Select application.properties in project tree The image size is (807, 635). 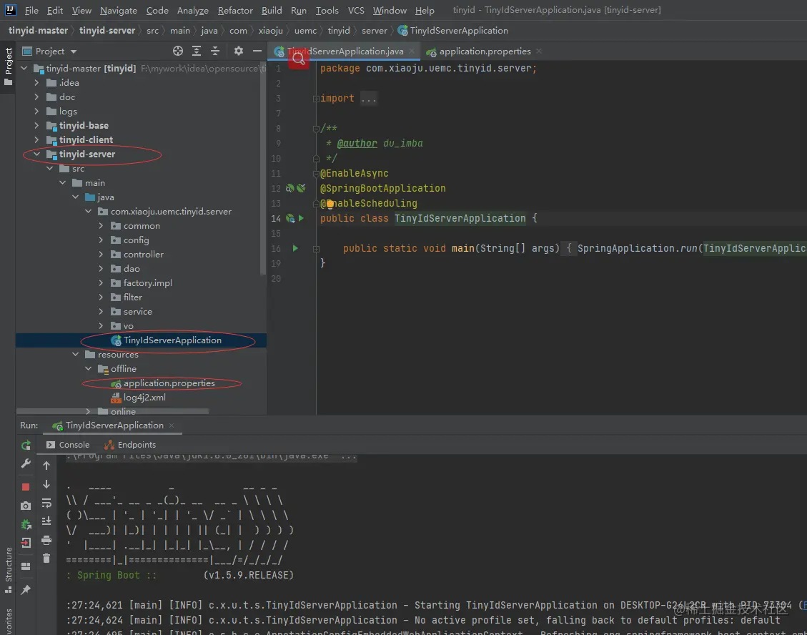click(x=169, y=383)
